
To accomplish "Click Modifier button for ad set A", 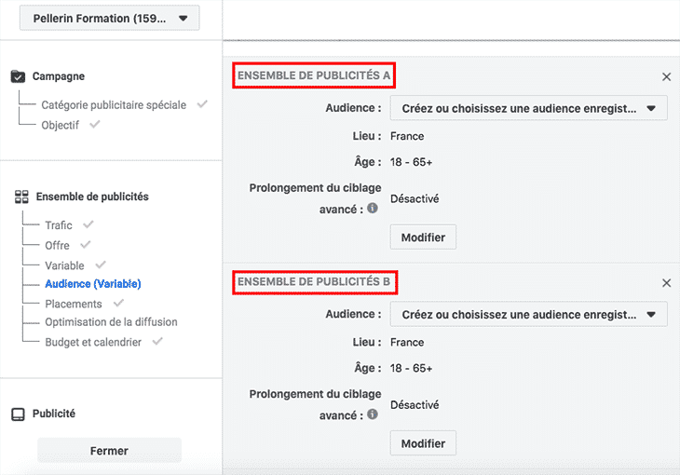I will 423,237.
